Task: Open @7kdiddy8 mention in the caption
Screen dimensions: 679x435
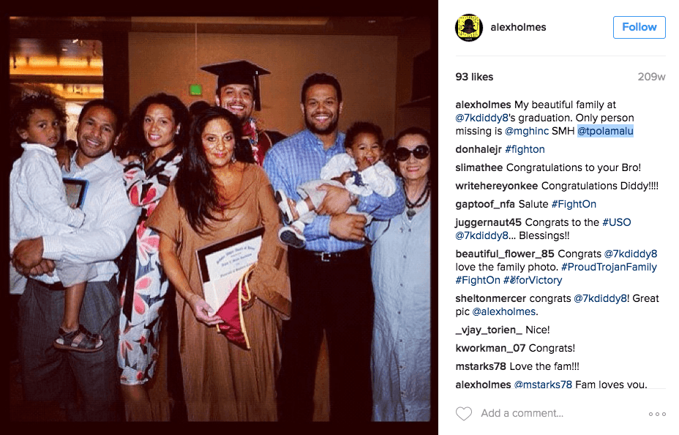Action: coord(481,118)
